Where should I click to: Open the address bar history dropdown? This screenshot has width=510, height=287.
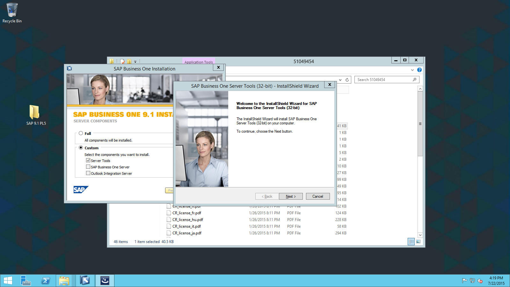pos(340,80)
